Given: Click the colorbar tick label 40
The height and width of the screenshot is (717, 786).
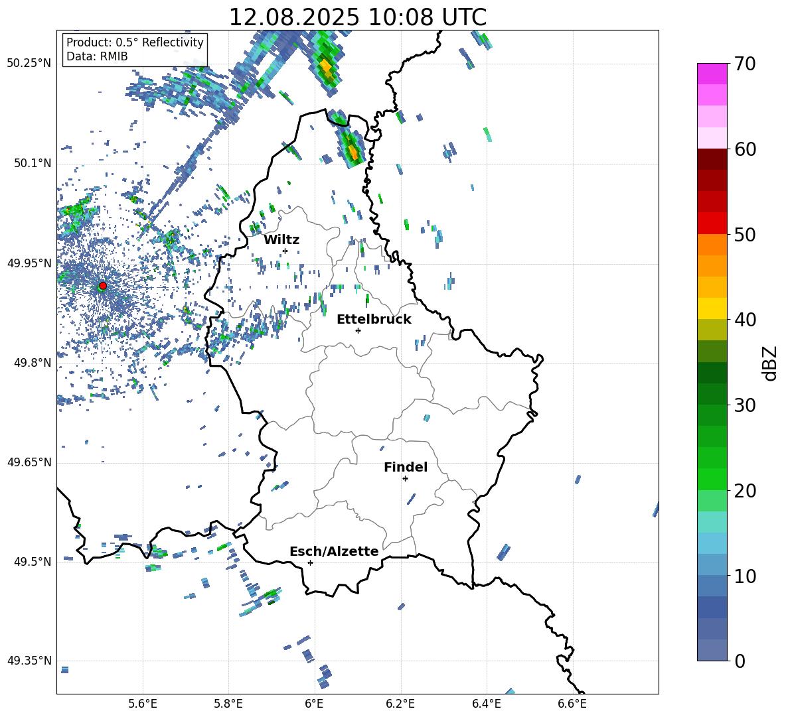Looking at the screenshot, I should click(x=745, y=320).
